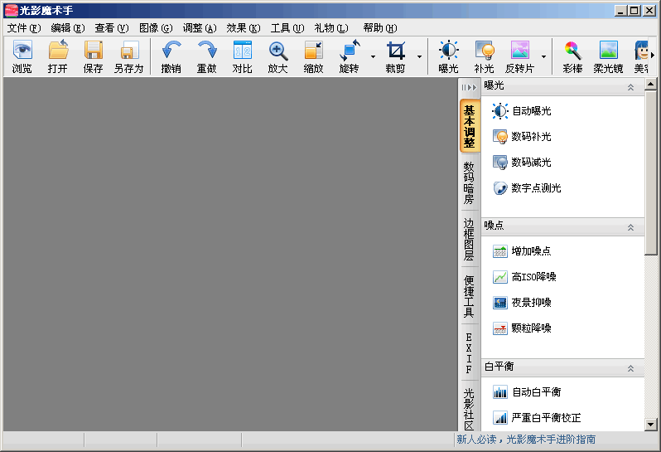Collapse the 噪点 panel section
Viewport: 661px width, 452px height.
[631, 226]
